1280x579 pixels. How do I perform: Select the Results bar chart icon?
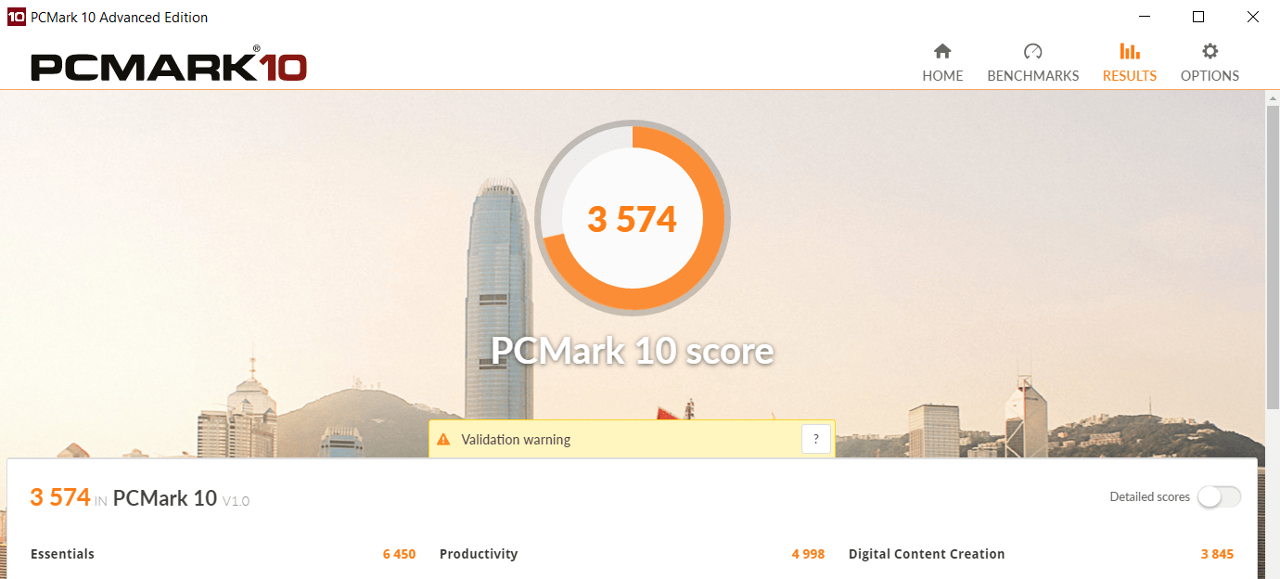(x=1130, y=51)
